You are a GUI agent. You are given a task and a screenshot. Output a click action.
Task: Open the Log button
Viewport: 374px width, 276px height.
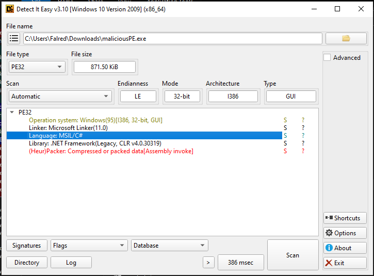[x=71, y=263]
